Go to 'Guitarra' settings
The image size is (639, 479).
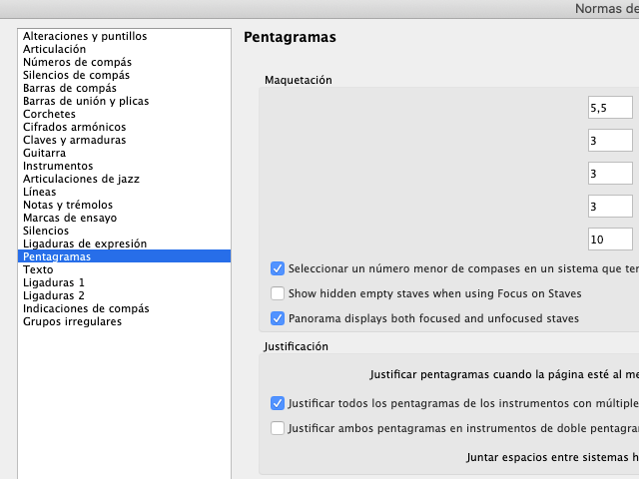[x=45, y=153]
